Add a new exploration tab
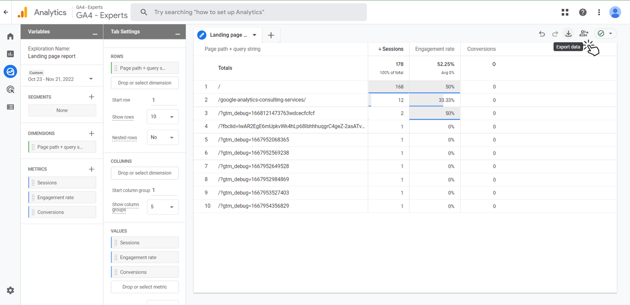Viewport: 630px width, 305px height. tap(271, 35)
